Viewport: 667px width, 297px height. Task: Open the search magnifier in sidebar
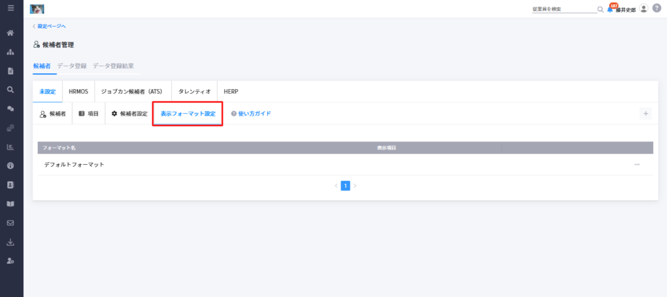[x=11, y=90]
